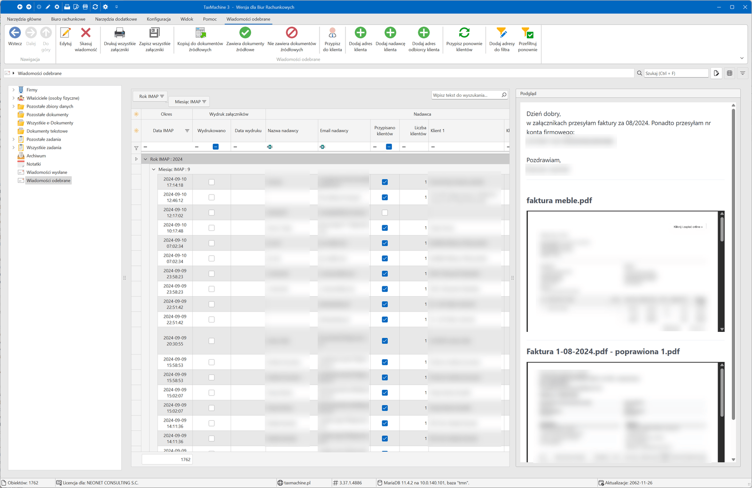Screen dimensions: 752x488
Task: Open the Konfiguracja ribbon tab
Action: (158, 19)
